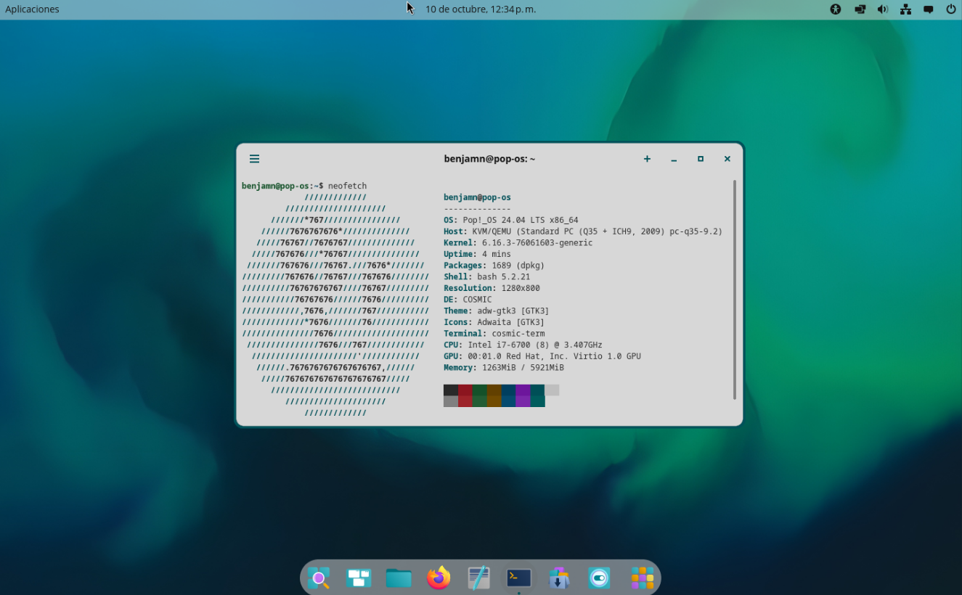Click the terminal's vertical scrollbar

click(x=735, y=290)
